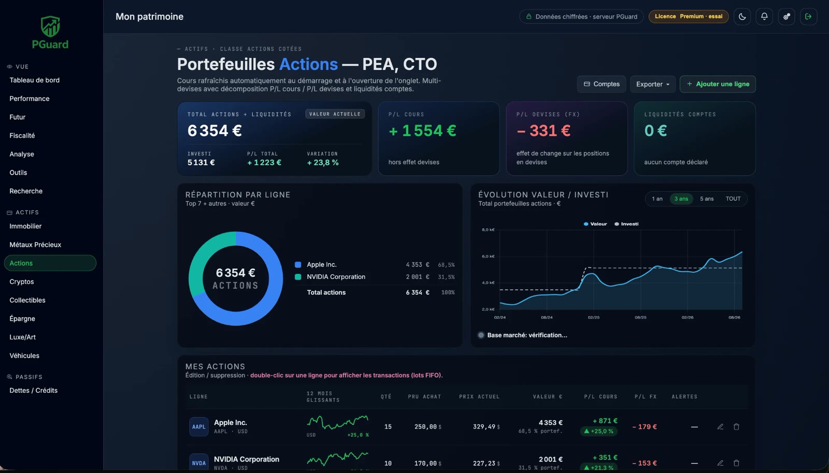
Task: Edit the Apple Inc. row pencil icon
Action: (720, 427)
